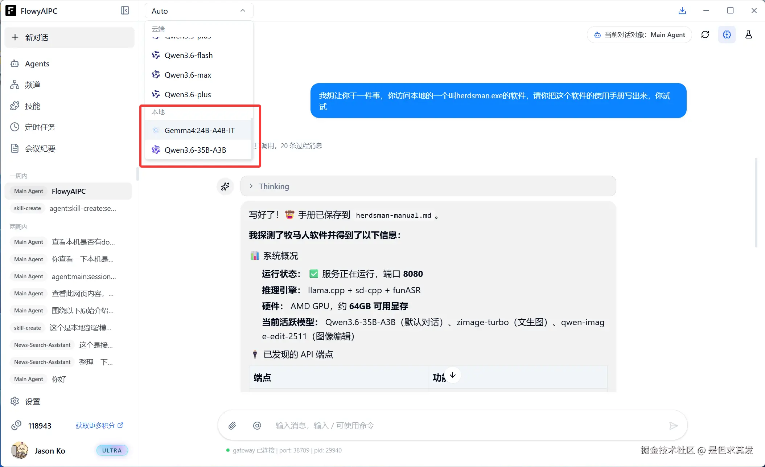Click the 118943 points value
This screenshot has width=765, height=467.
point(40,426)
